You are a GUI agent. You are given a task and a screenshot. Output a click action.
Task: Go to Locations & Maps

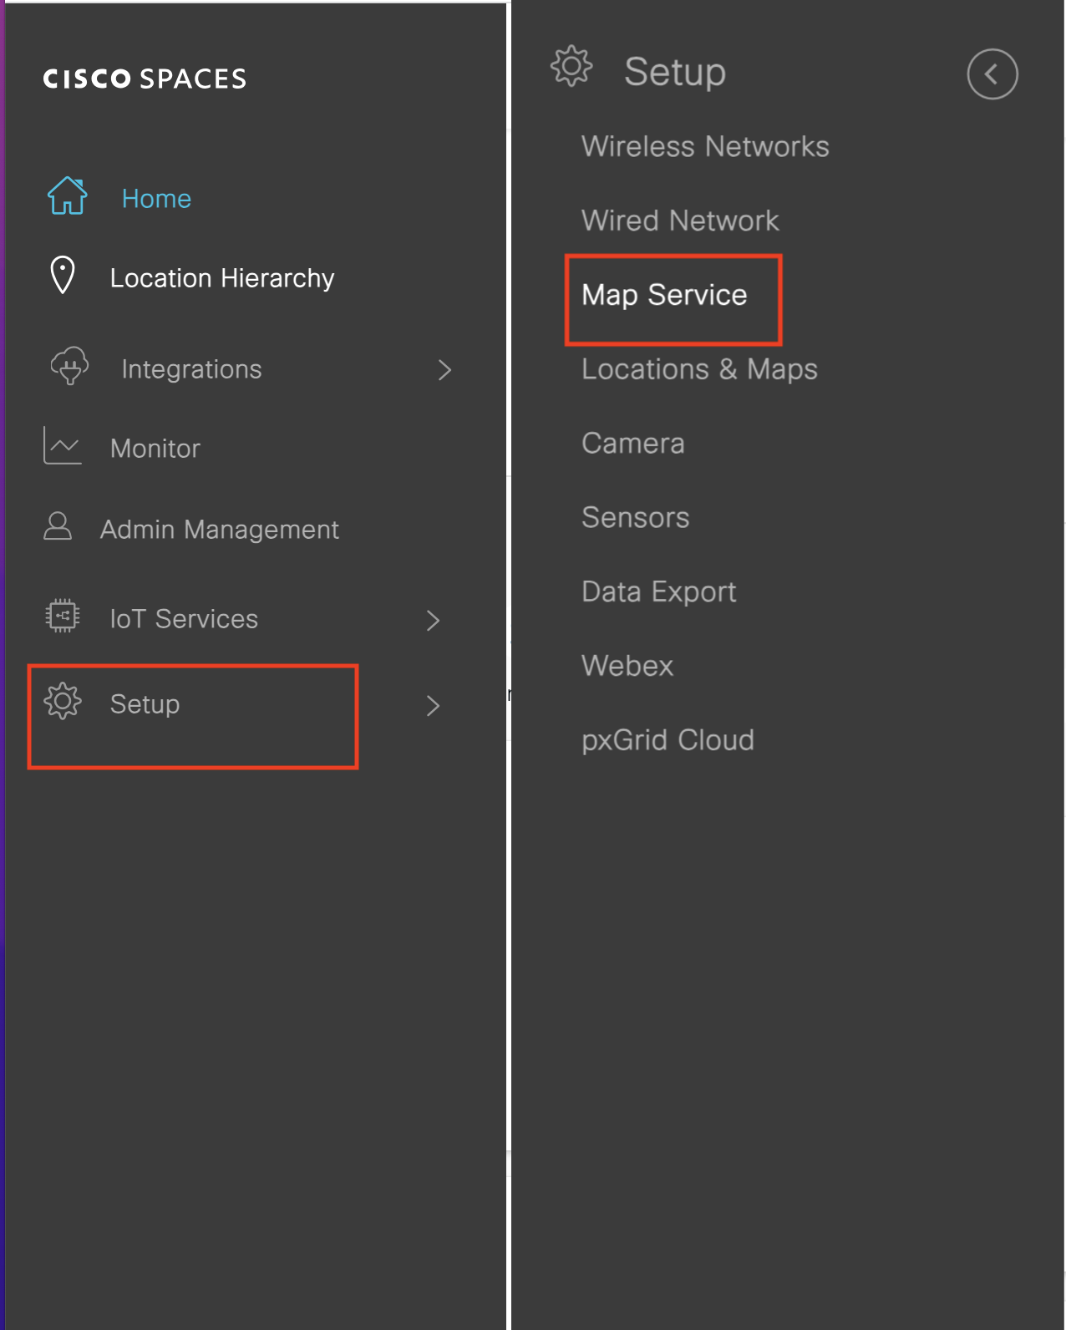pos(699,369)
